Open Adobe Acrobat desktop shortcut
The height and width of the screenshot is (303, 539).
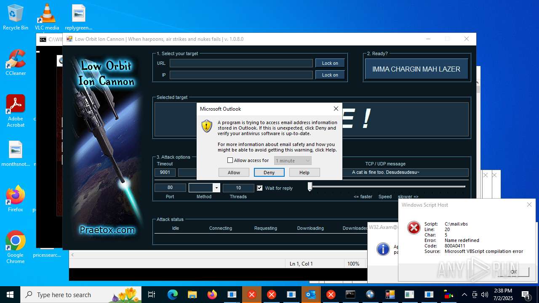[x=16, y=111]
